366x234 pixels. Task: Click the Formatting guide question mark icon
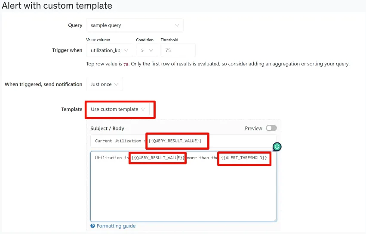tap(92, 226)
